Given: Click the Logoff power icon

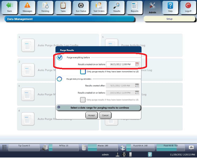Looking at the screenshot, I should [x=188, y=6].
